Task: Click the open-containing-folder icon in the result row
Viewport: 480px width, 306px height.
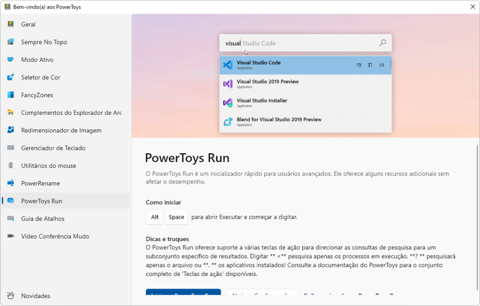Action: pos(370,65)
